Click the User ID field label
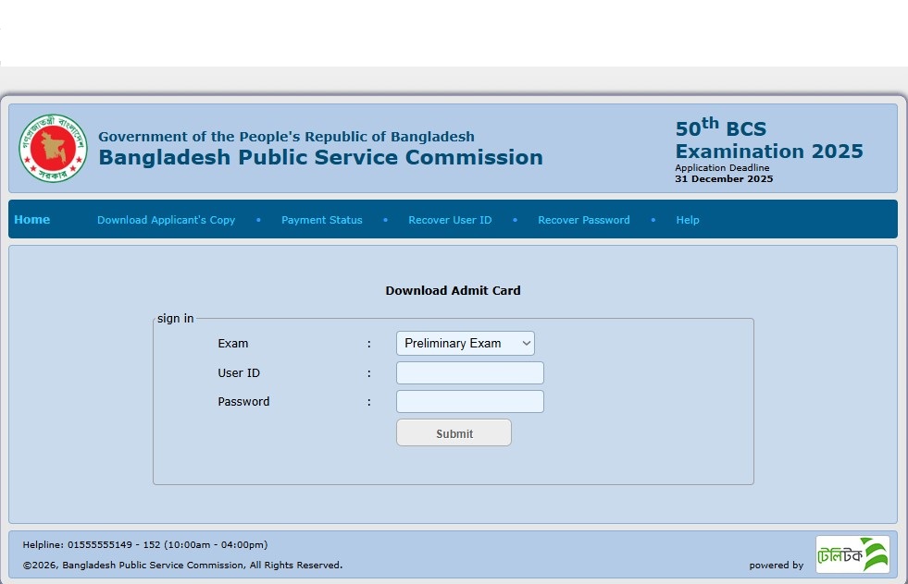The image size is (908, 584). 239,372
